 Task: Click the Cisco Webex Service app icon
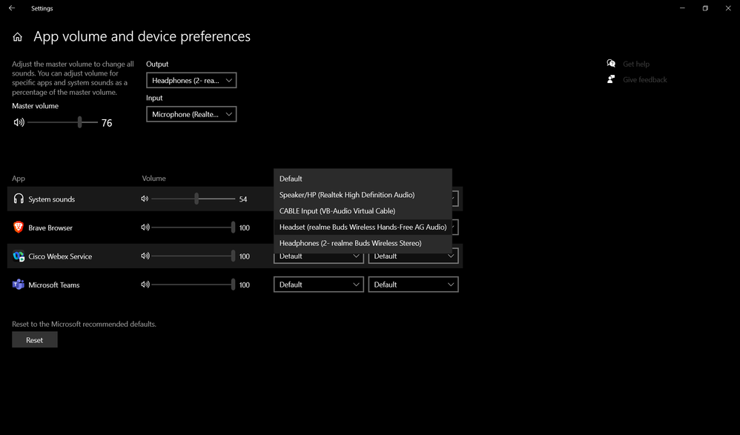pyautogui.click(x=19, y=256)
